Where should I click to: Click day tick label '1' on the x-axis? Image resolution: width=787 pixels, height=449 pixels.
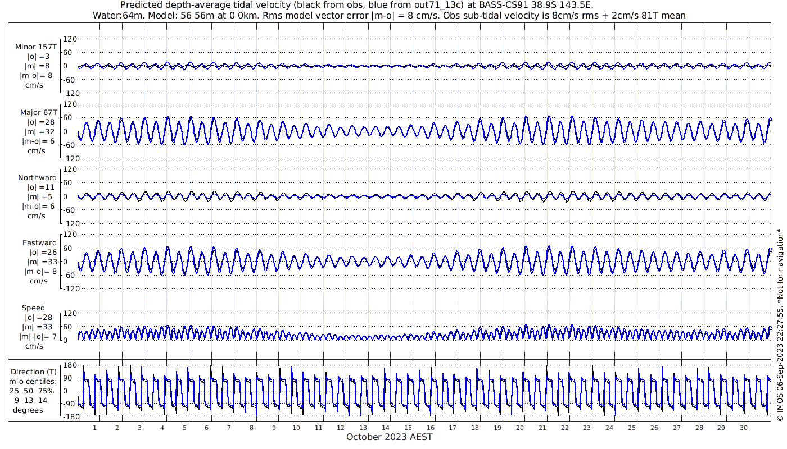tap(95, 428)
